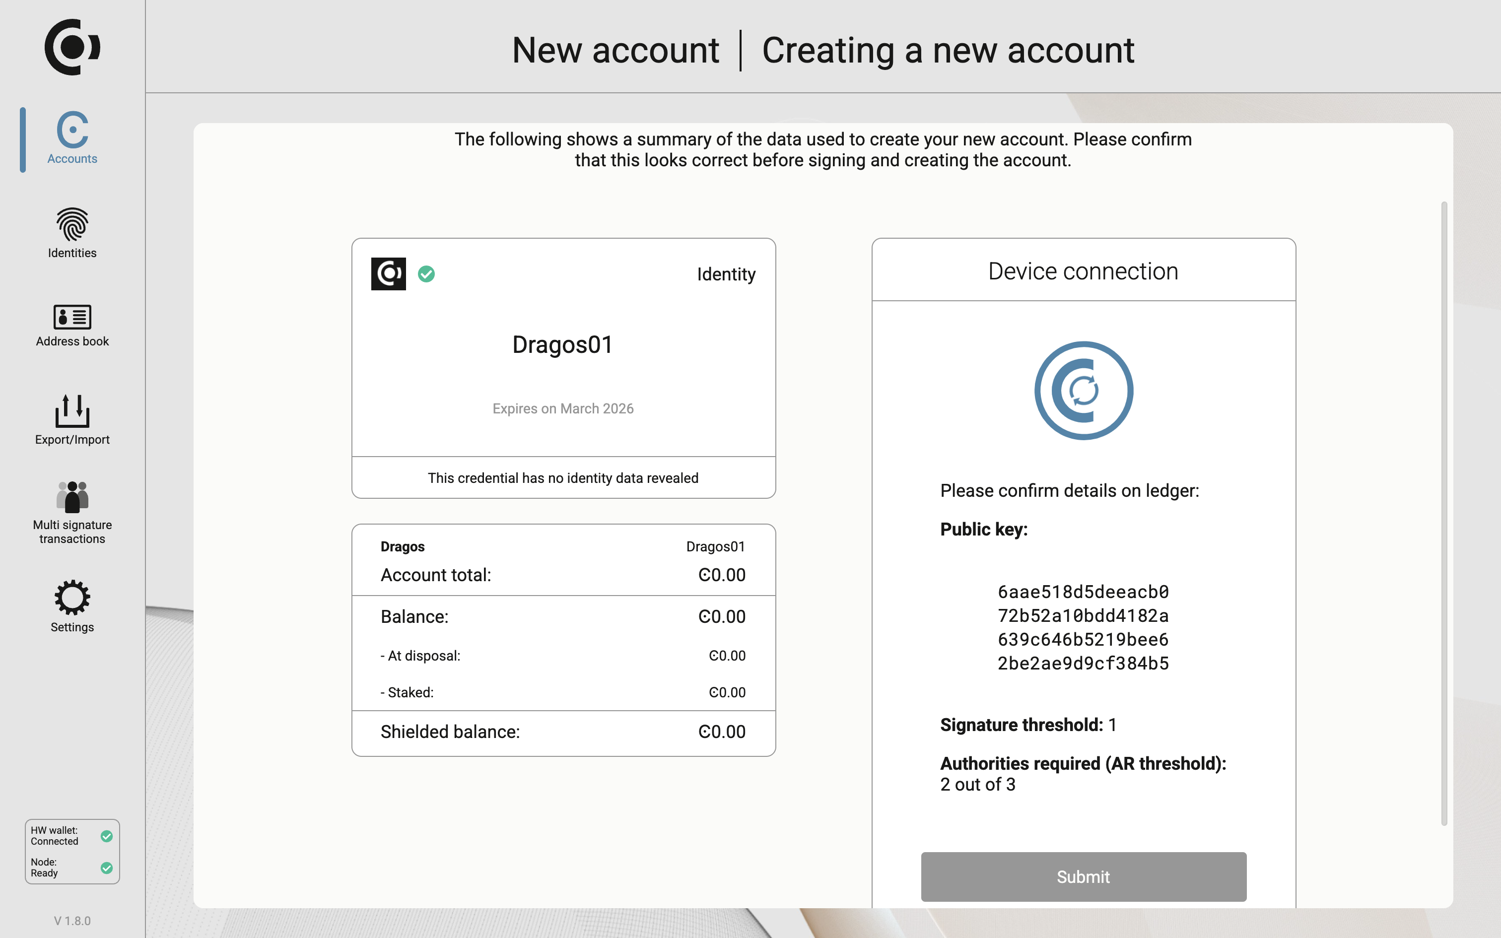Screen dimensions: 1501x938
Task: Click the Address book menu label
Action: click(72, 341)
